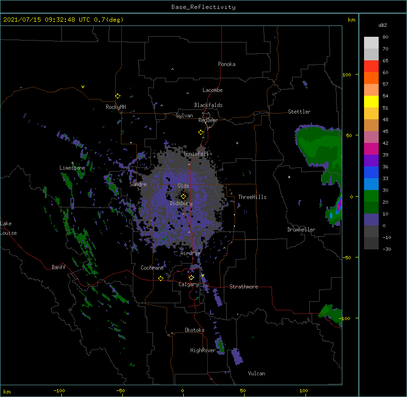The image size is (407, 397).
Task: Select the red 65-60 dBZ legend swatch
Action: pos(371,66)
